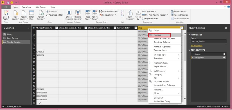
Task: Open the Global_Dimension_2_Filter column filter dropdown
Action: [115, 28]
